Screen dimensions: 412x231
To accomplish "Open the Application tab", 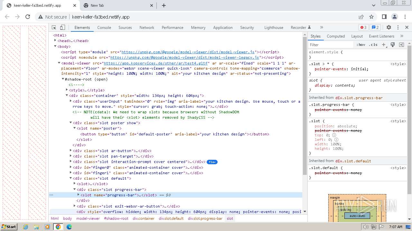I will click(223, 28).
